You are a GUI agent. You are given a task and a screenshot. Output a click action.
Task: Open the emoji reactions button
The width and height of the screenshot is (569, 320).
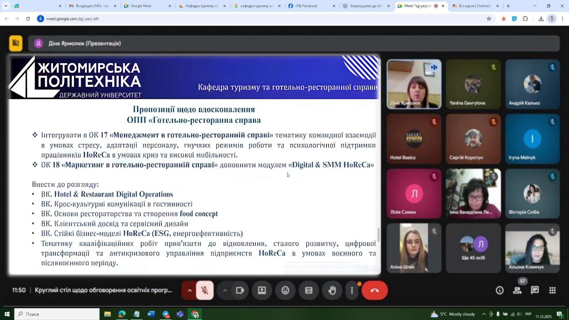click(285, 290)
